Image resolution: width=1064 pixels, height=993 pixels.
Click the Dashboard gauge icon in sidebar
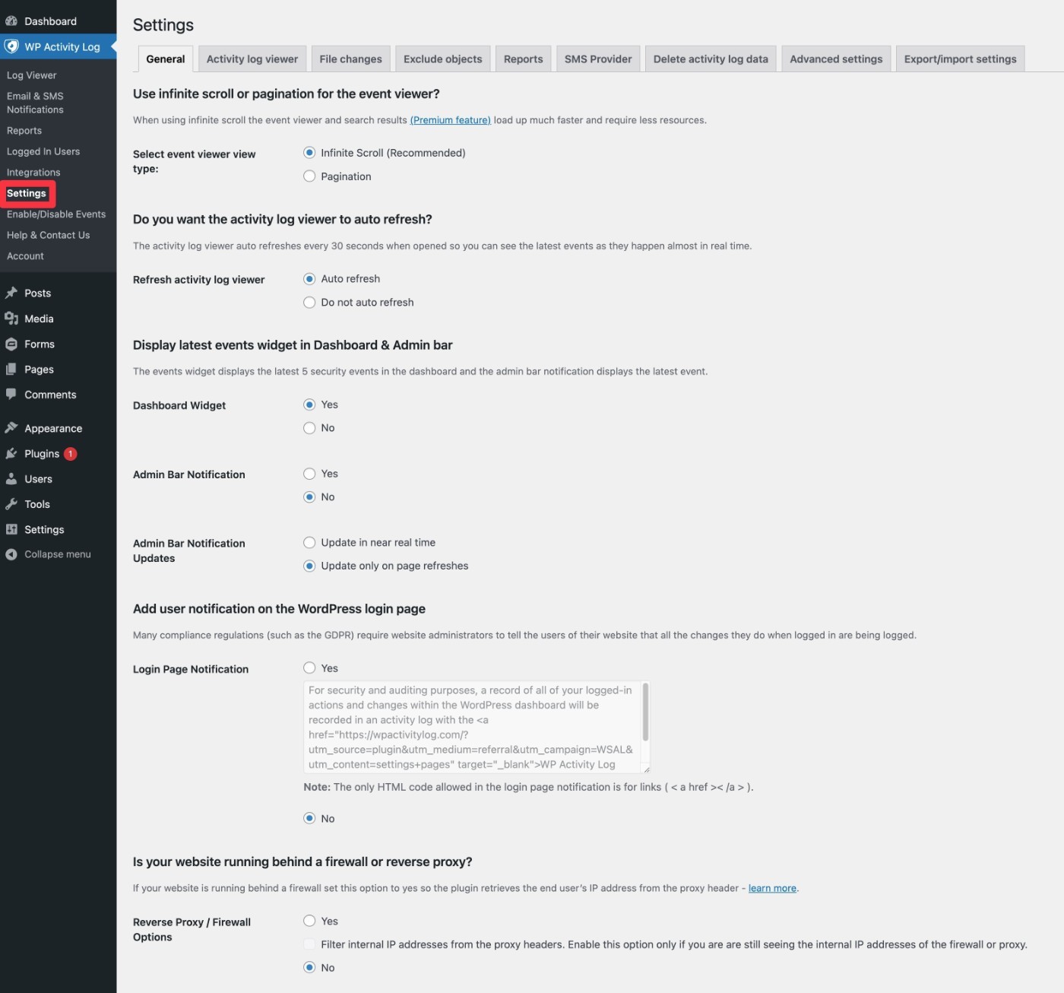(11, 21)
